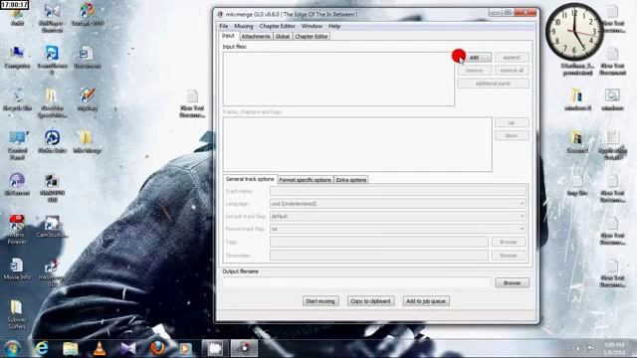Click the Add to job queue button
The image size is (637, 358).
click(x=426, y=301)
